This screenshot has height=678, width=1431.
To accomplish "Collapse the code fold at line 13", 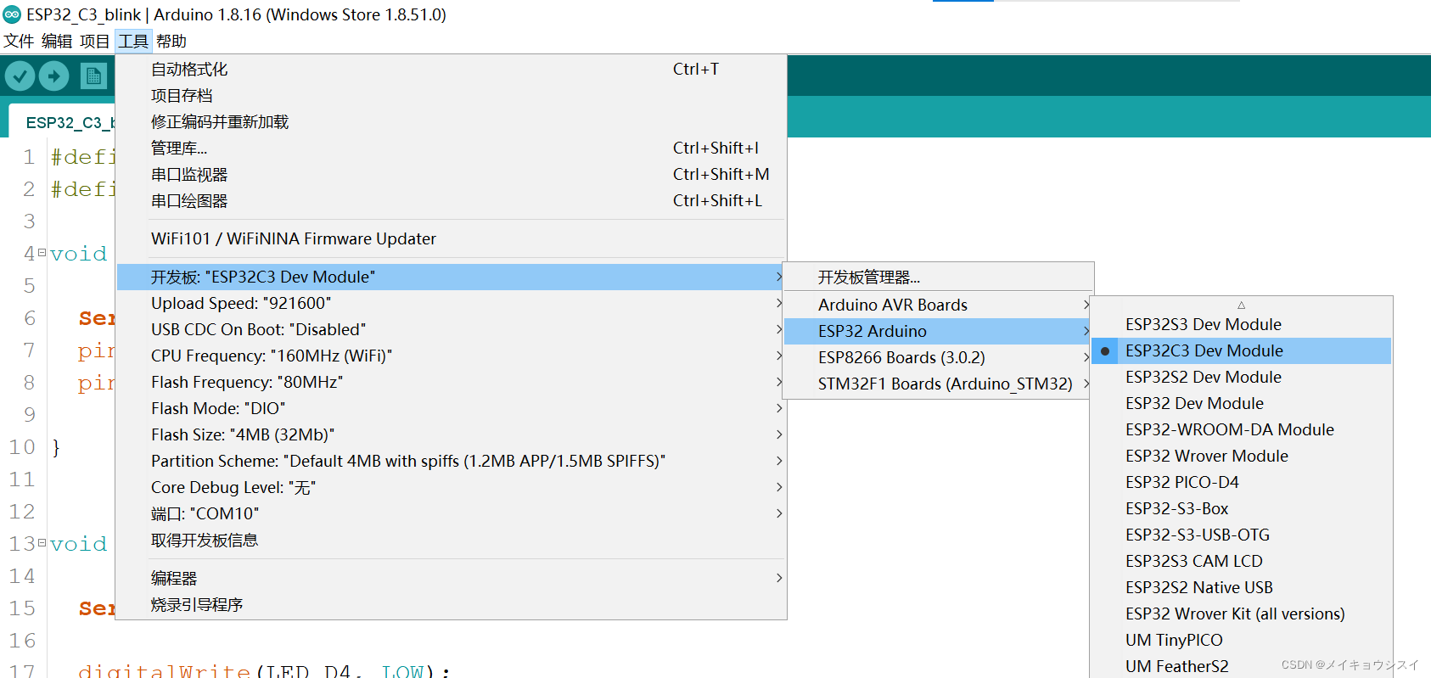I will (x=42, y=542).
